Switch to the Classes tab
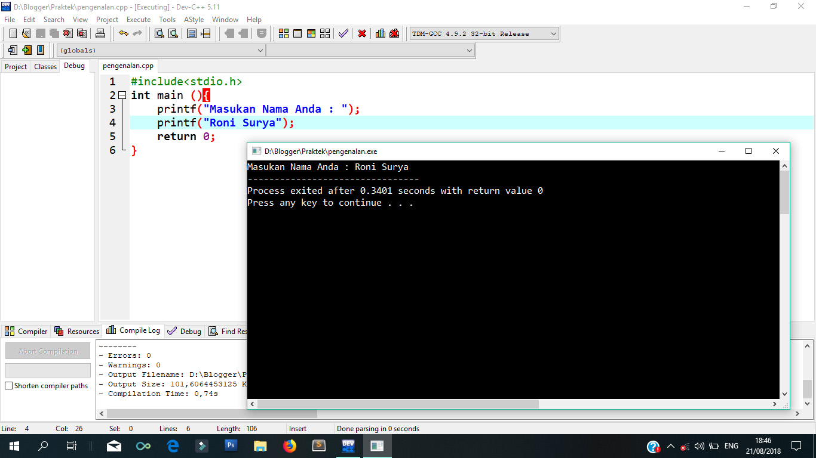Image resolution: width=816 pixels, height=458 pixels. point(45,66)
